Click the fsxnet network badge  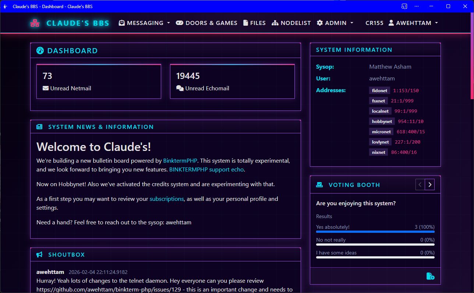click(378, 101)
